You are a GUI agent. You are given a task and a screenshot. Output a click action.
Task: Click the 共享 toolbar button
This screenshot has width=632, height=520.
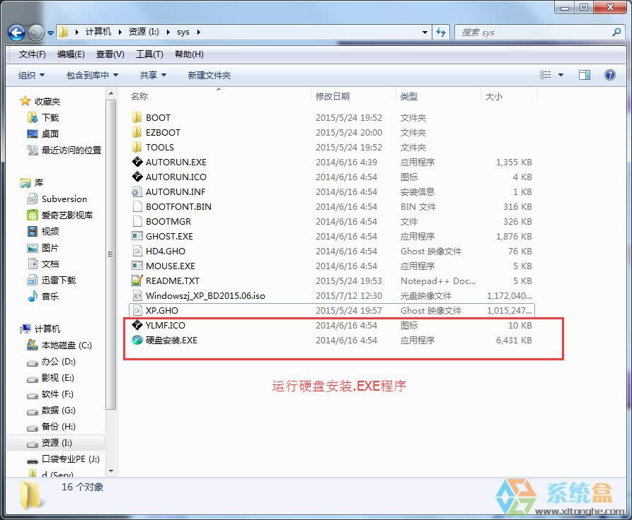(151, 75)
